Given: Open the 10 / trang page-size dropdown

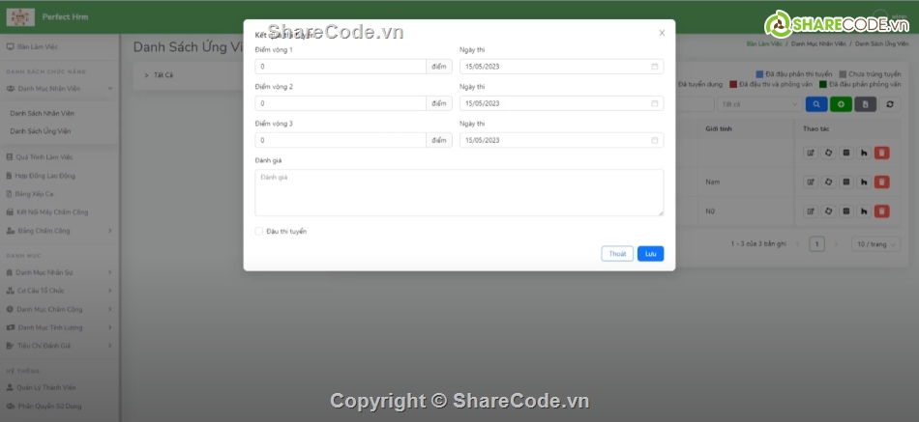Looking at the screenshot, I should [x=875, y=244].
